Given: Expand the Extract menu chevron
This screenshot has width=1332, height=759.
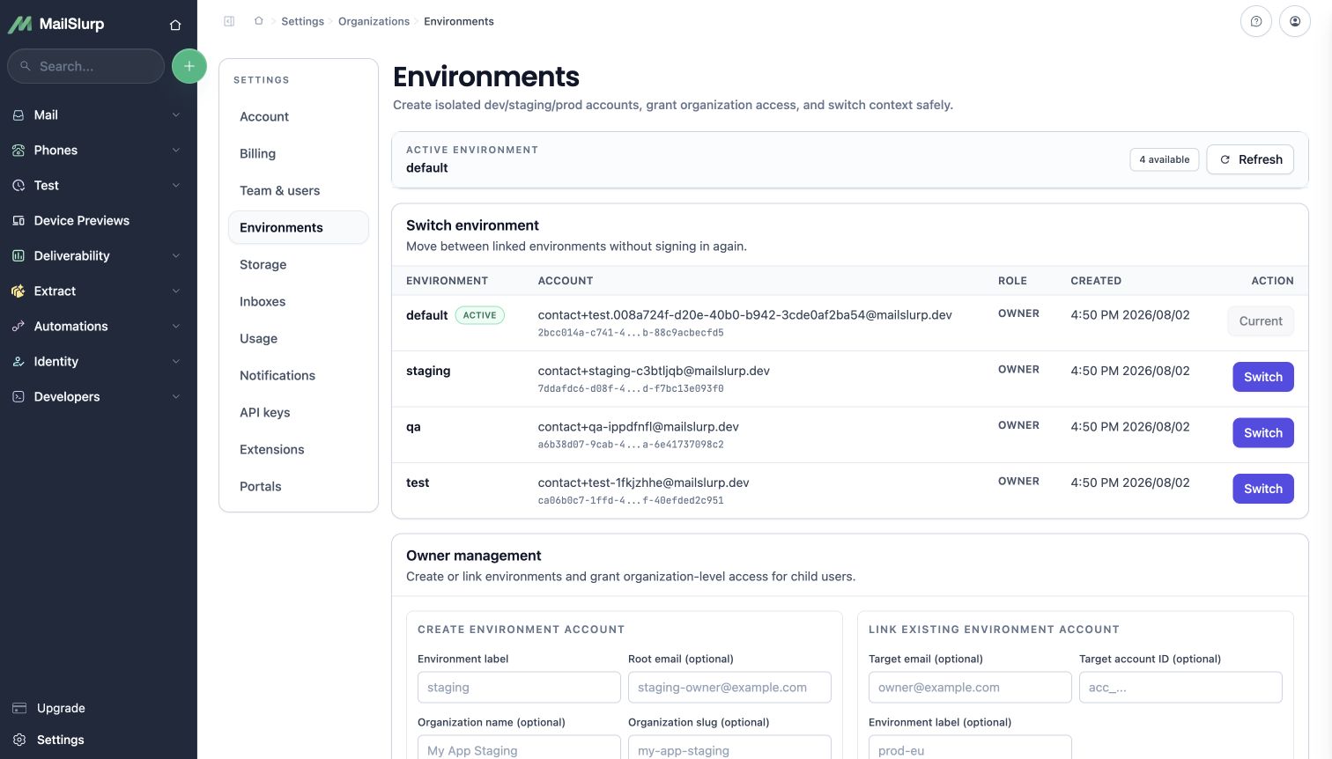Looking at the screenshot, I should click(176, 291).
